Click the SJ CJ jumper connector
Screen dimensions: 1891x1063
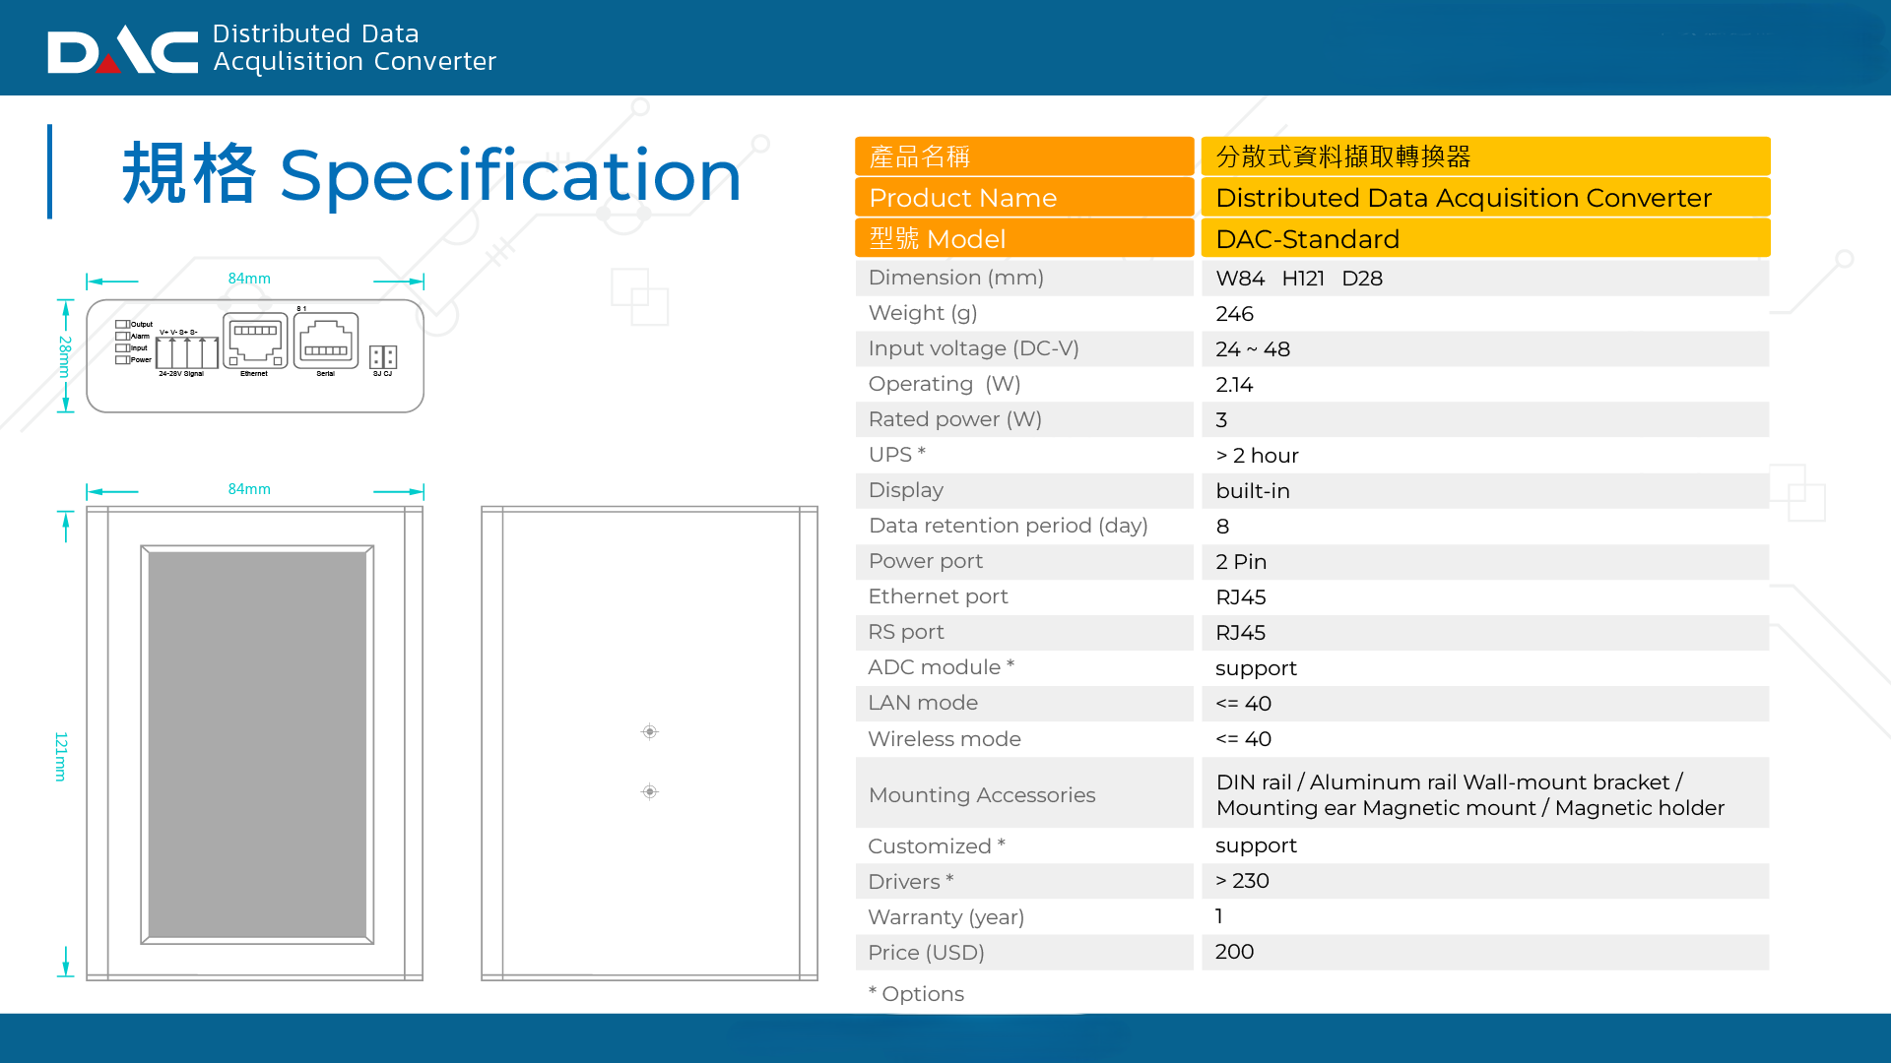tap(382, 356)
